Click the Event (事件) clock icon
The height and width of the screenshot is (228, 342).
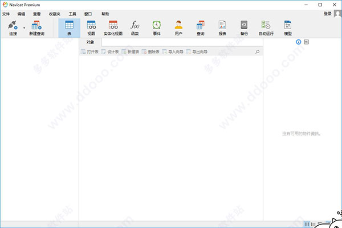pos(157,25)
